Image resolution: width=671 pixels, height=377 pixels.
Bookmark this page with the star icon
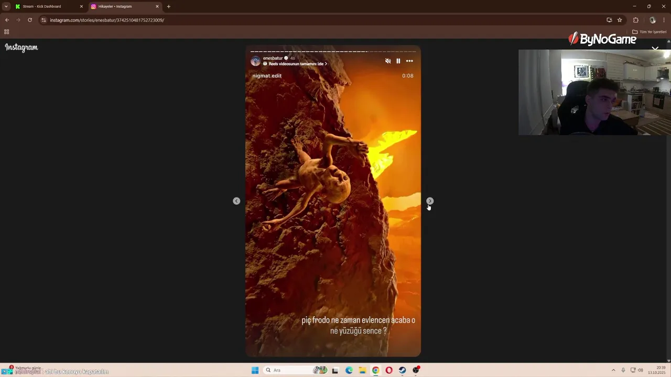[x=620, y=20]
